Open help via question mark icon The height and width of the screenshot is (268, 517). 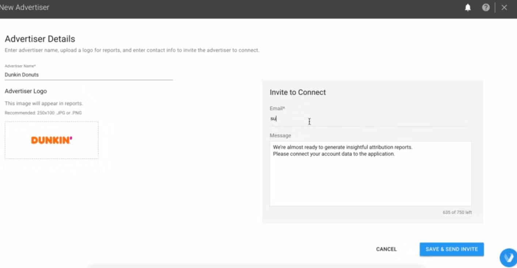pos(486,8)
